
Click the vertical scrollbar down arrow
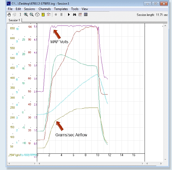point(165,159)
